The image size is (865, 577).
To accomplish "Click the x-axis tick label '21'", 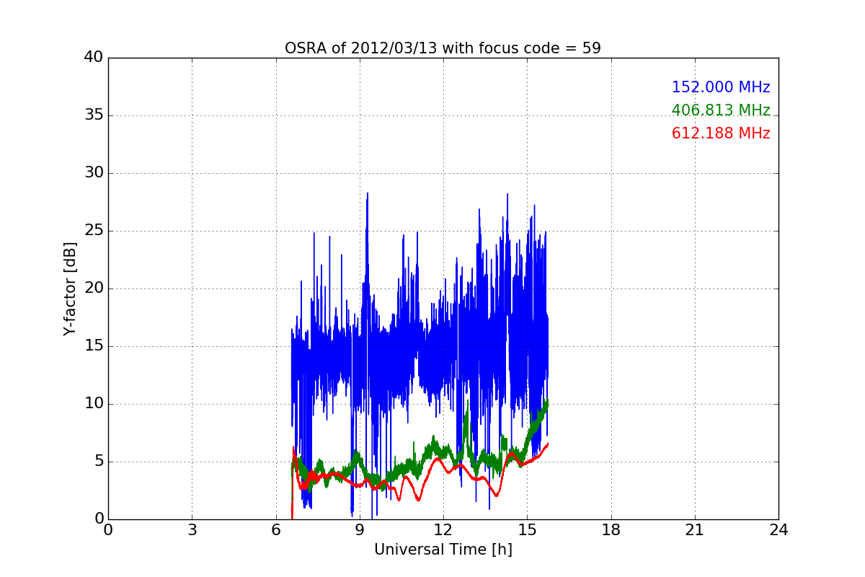I will [x=695, y=530].
